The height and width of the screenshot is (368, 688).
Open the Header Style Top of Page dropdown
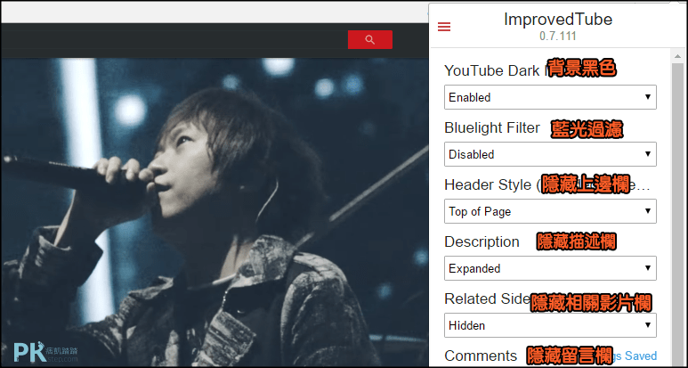point(550,211)
